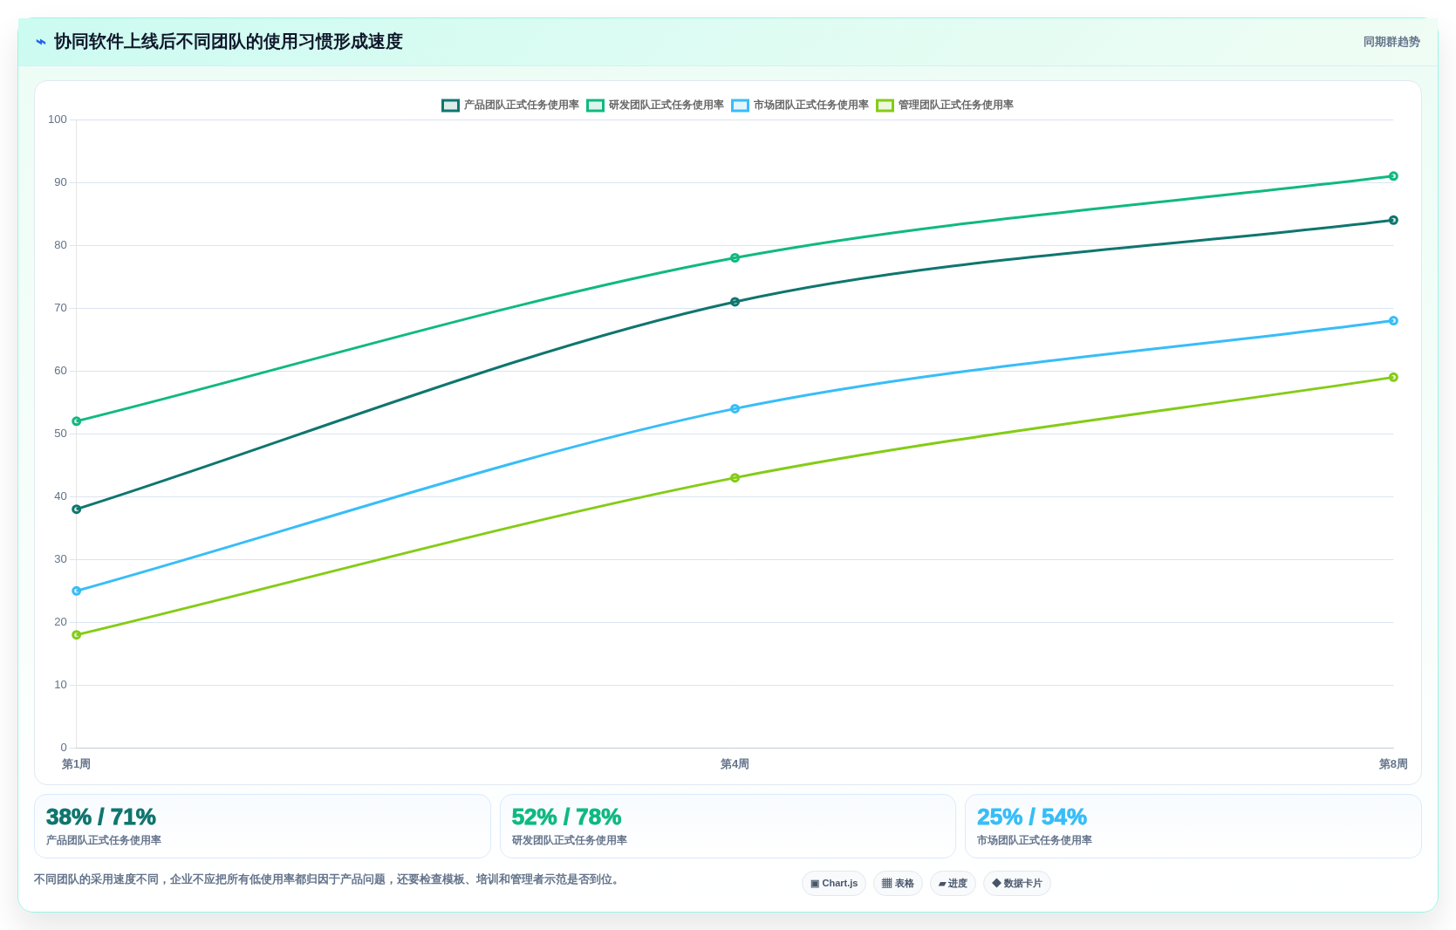
Task: Select 产品团队 data point at 第1周
Action: pyautogui.click(x=77, y=509)
